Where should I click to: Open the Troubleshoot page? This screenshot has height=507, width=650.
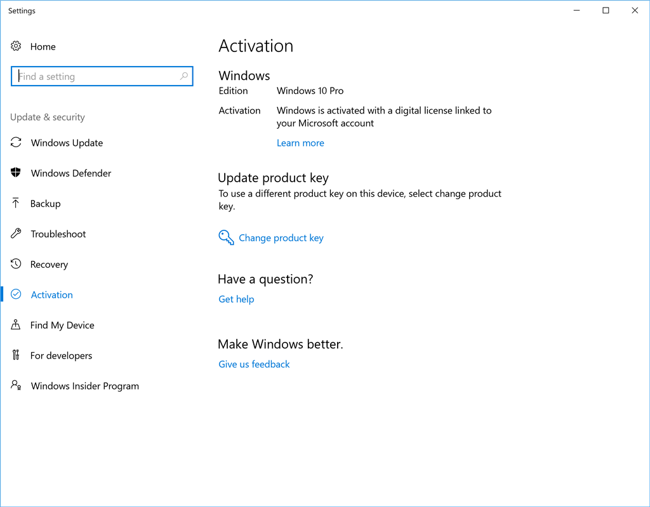pyautogui.click(x=58, y=234)
